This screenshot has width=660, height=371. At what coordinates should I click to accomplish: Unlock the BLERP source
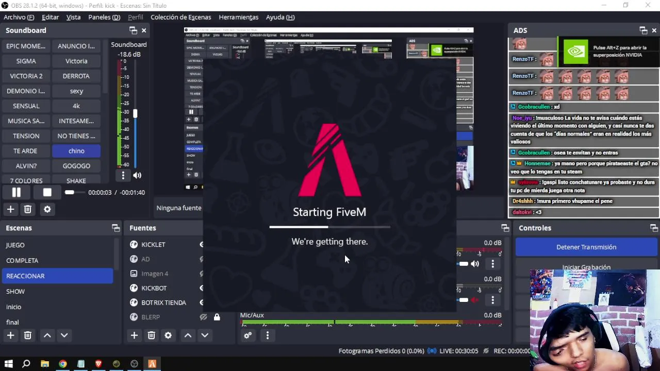point(217,317)
